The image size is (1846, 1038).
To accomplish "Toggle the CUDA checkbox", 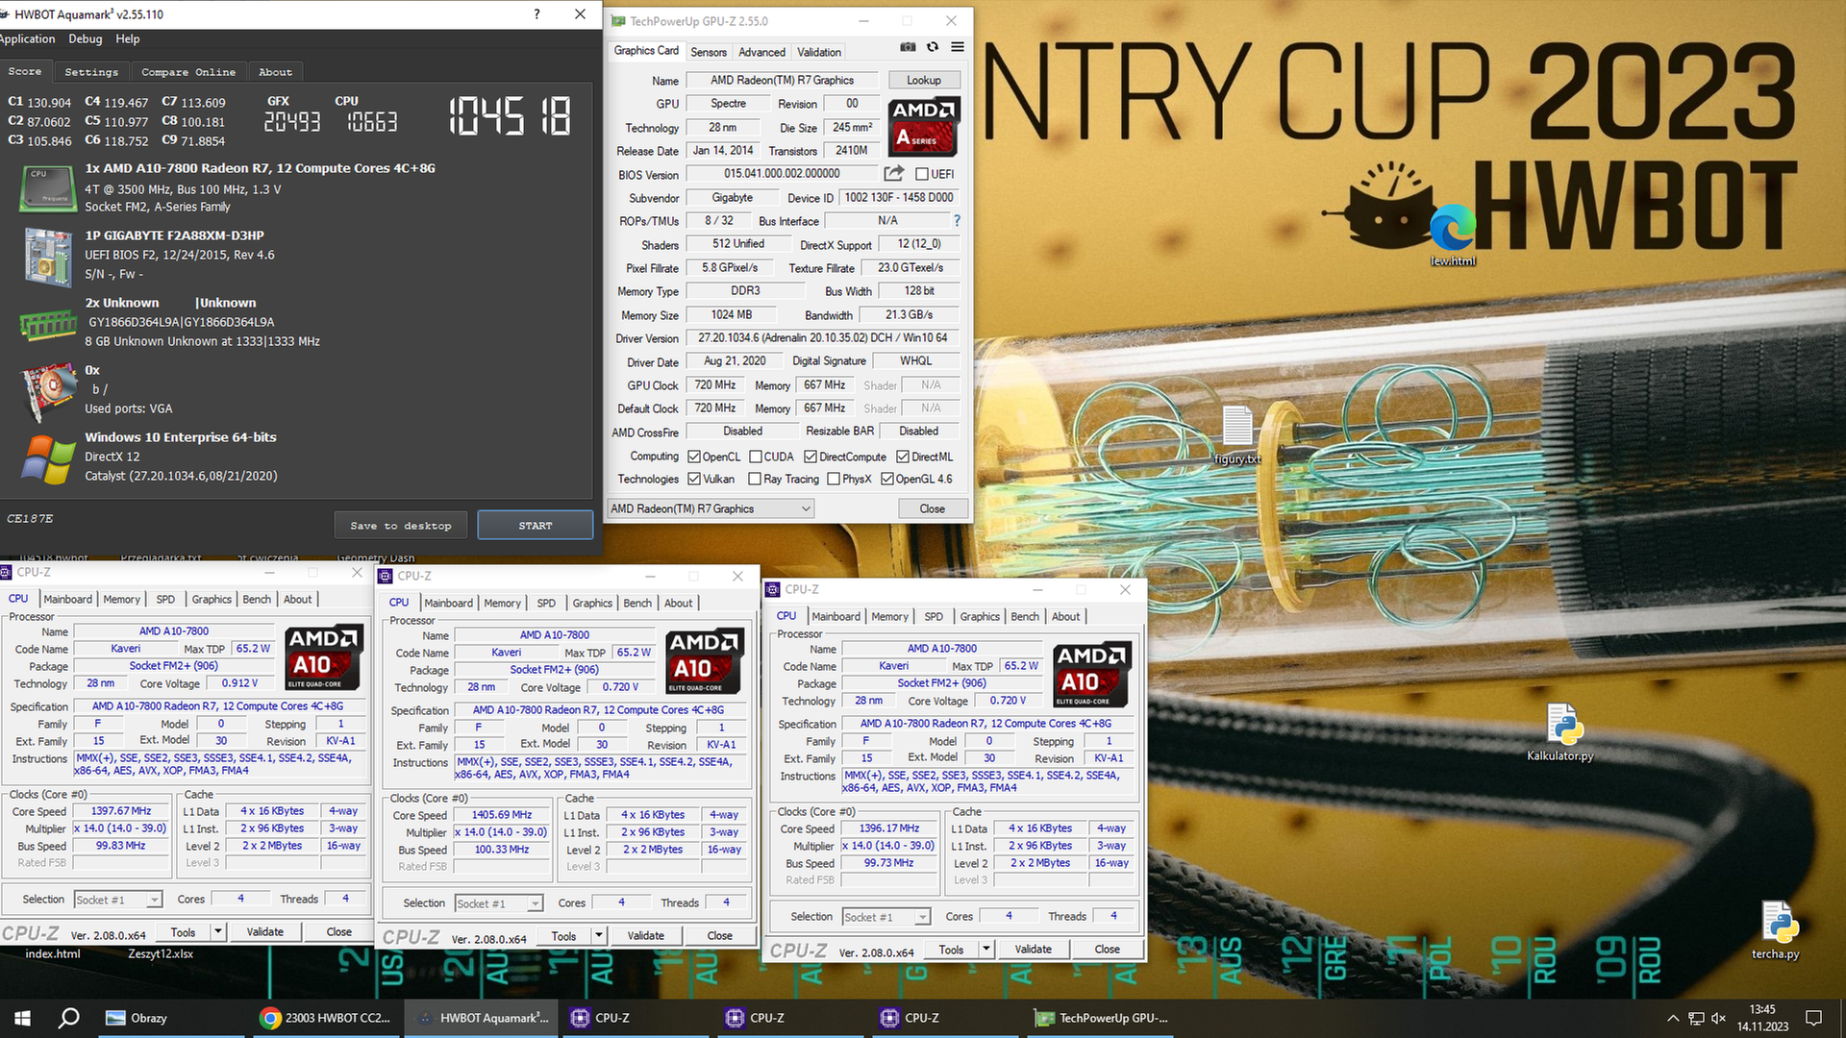I will [756, 457].
